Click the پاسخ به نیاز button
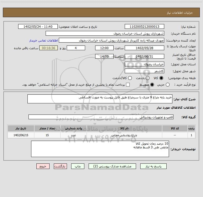 coord(153,166)
